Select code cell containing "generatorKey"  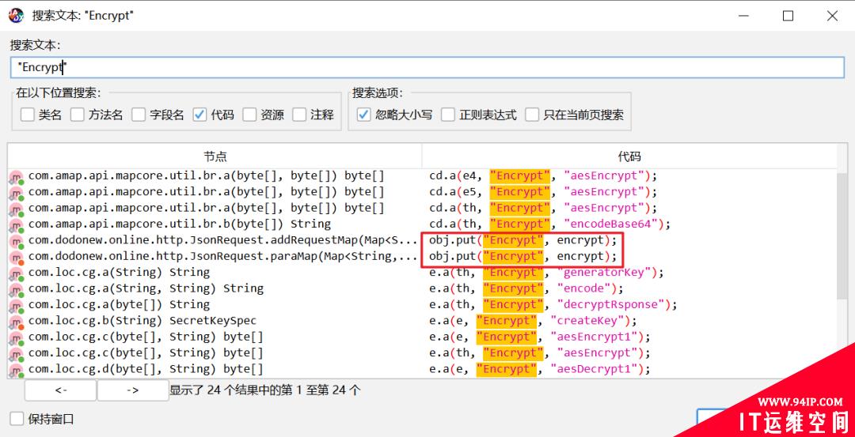point(547,273)
